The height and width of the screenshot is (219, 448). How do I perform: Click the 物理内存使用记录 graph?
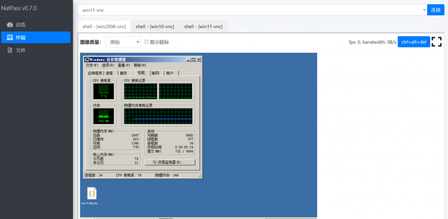point(158,116)
